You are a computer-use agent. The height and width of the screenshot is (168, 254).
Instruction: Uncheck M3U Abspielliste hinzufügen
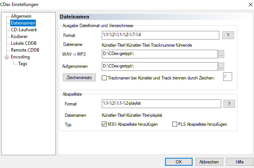coord(104,124)
